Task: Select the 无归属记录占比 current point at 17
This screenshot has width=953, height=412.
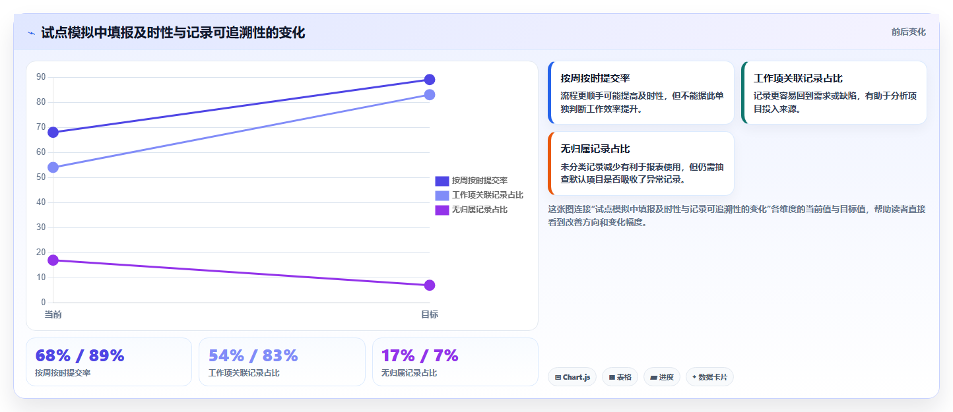Action: pos(53,260)
